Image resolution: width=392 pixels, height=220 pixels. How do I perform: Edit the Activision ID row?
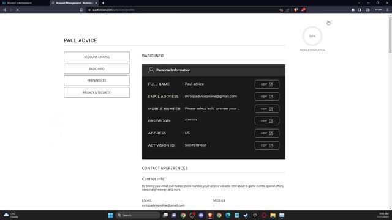point(267,145)
